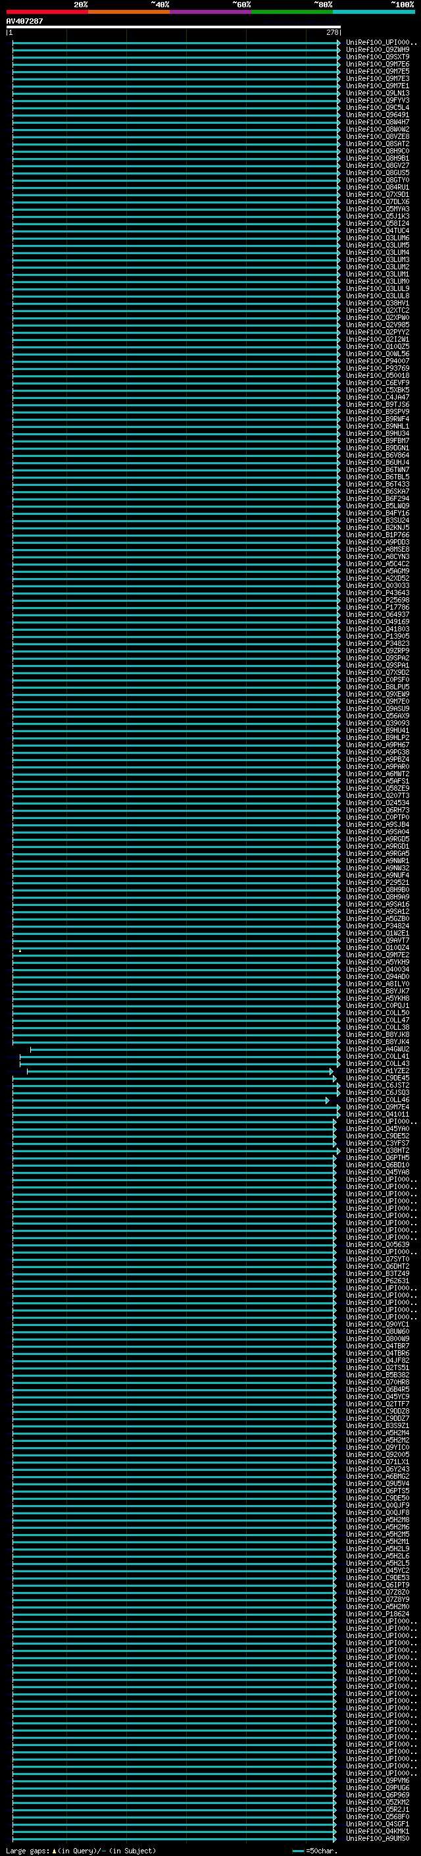Select hit UniRef100_Q9FYV3
The image size is (421, 1856).
(x=378, y=100)
